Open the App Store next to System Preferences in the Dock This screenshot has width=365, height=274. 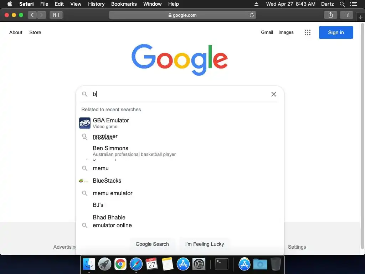[183, 264]
